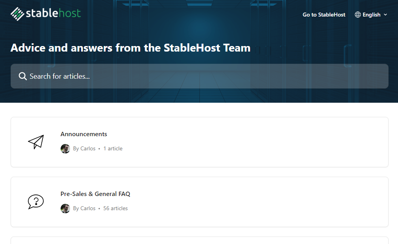This screenshot has width=398, height=244.
Task: Click Carlos's avatar under Pre-Sales & General FAQ
Action: pyautogui.click(x=65, y=209)
